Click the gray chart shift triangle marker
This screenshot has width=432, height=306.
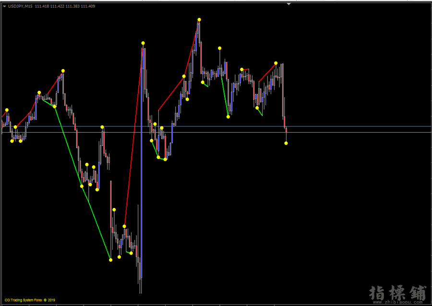(x=288, y=4)
